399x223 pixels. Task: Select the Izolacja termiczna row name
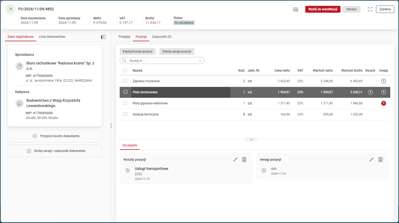coord(145,114)
